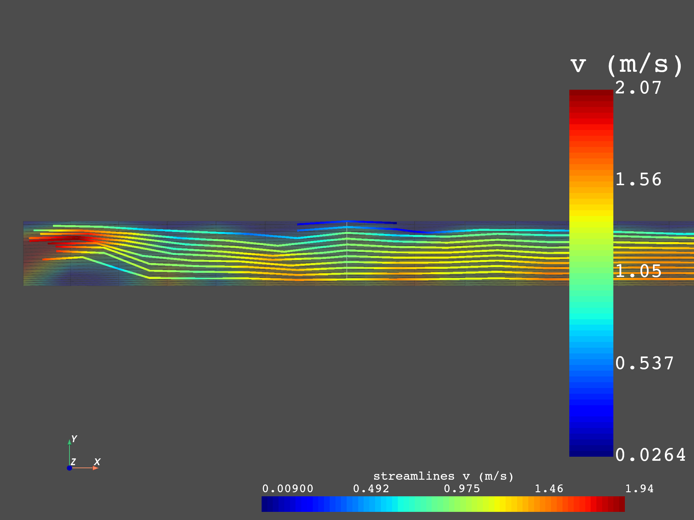
Task: Click the dark blue streamline at channel top
Action: click(347, 222)
